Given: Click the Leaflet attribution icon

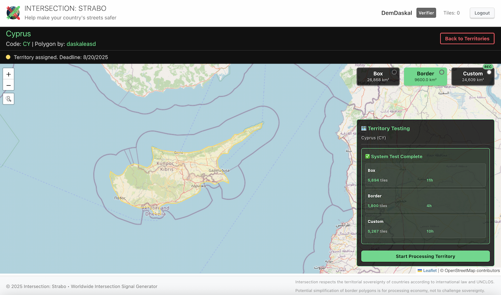Looking at the screenshot, I should tap(420, 270).
